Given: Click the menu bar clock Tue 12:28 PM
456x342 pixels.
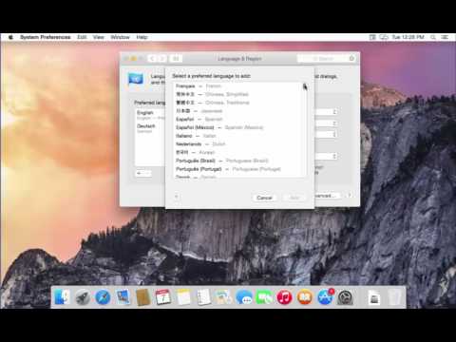Looking at the screenshot, I should pyautogui.click(x=408, y=37).
